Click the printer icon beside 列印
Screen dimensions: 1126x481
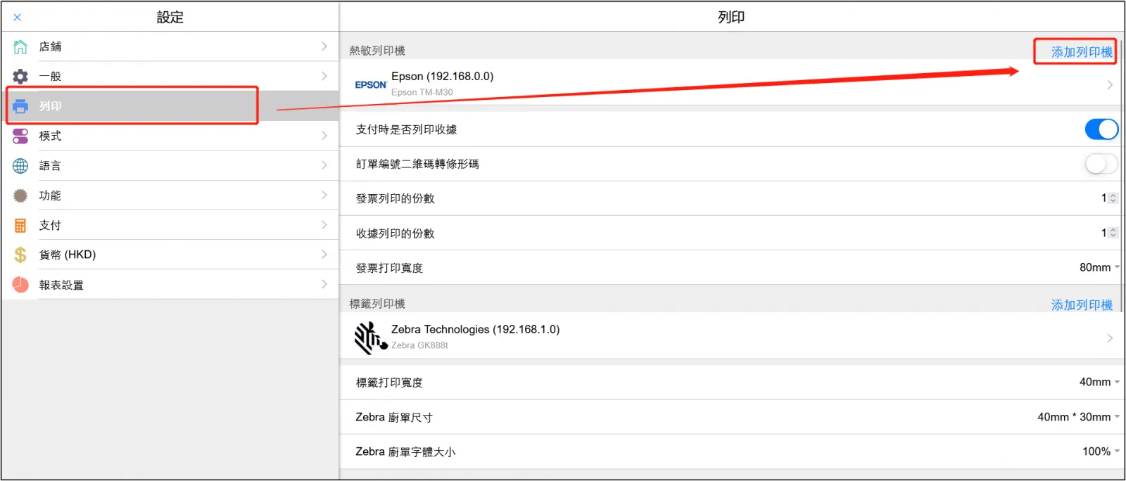(20, 106)
